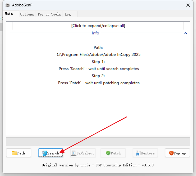Close the AdobeGenP window
This screenshot has width=196, height=176.
click(x=188, y=5)
